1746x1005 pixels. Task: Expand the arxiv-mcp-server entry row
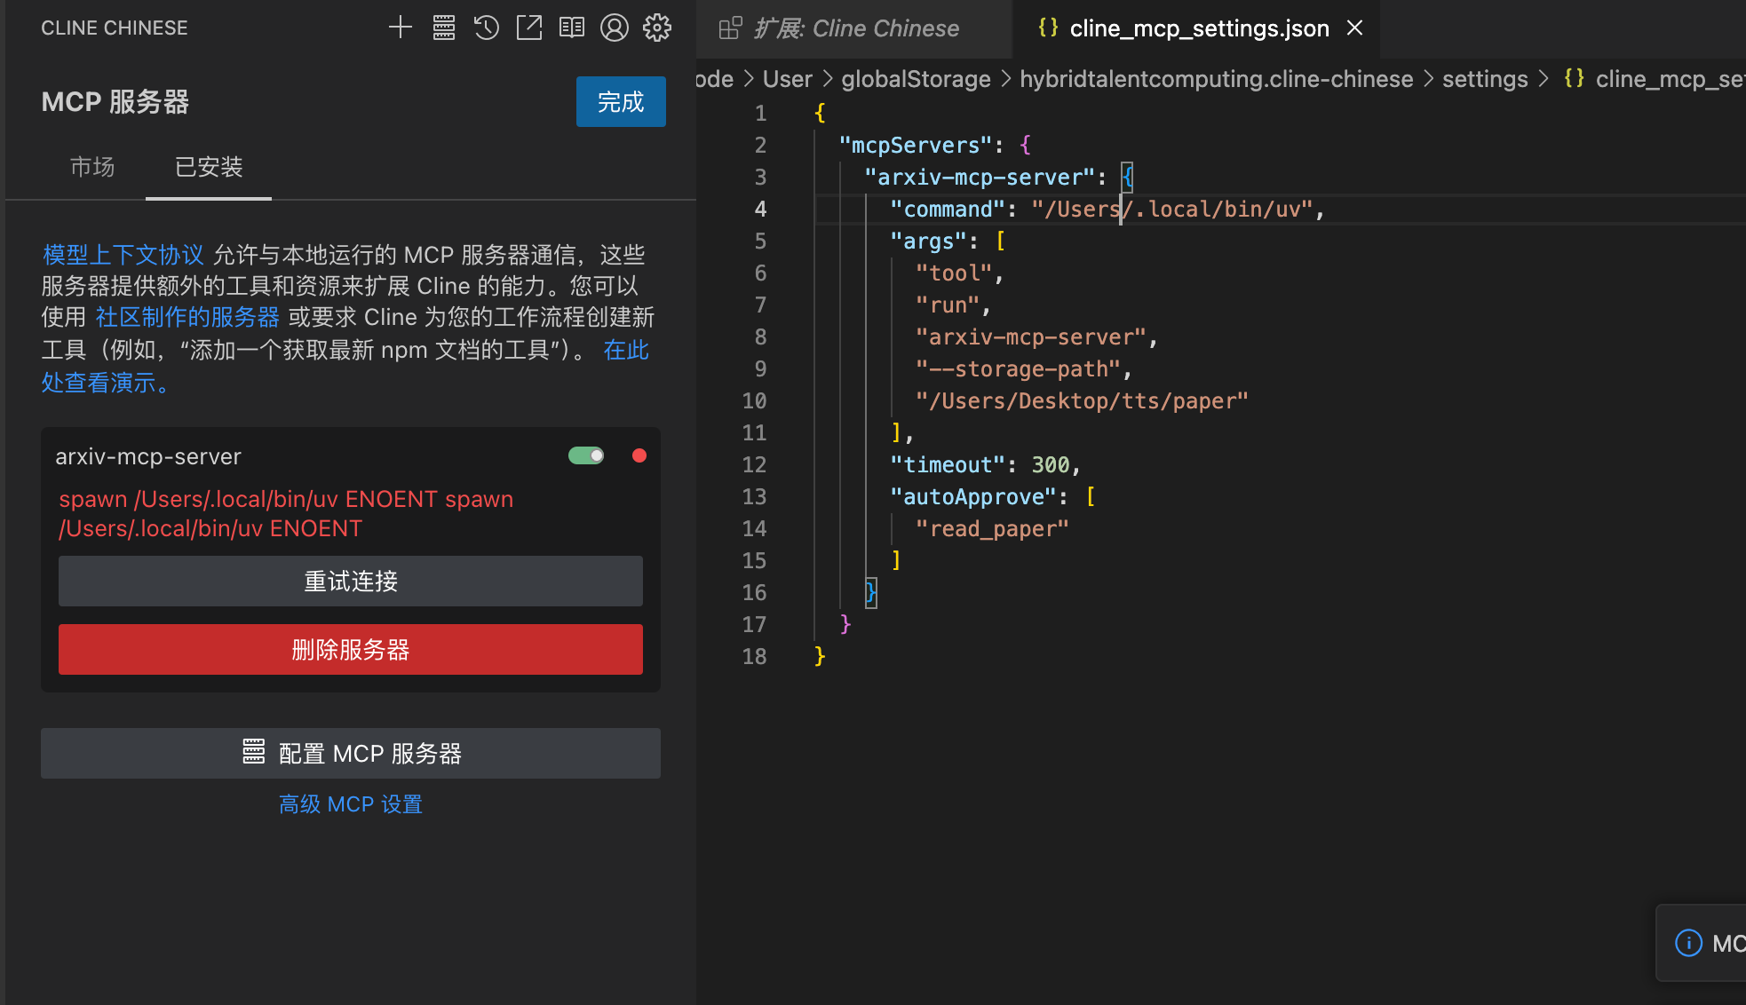(x=149, y=456)
